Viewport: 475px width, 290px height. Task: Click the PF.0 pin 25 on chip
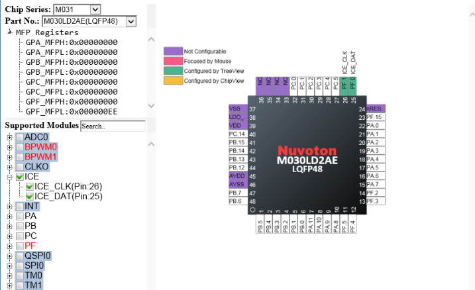point(352,86)
